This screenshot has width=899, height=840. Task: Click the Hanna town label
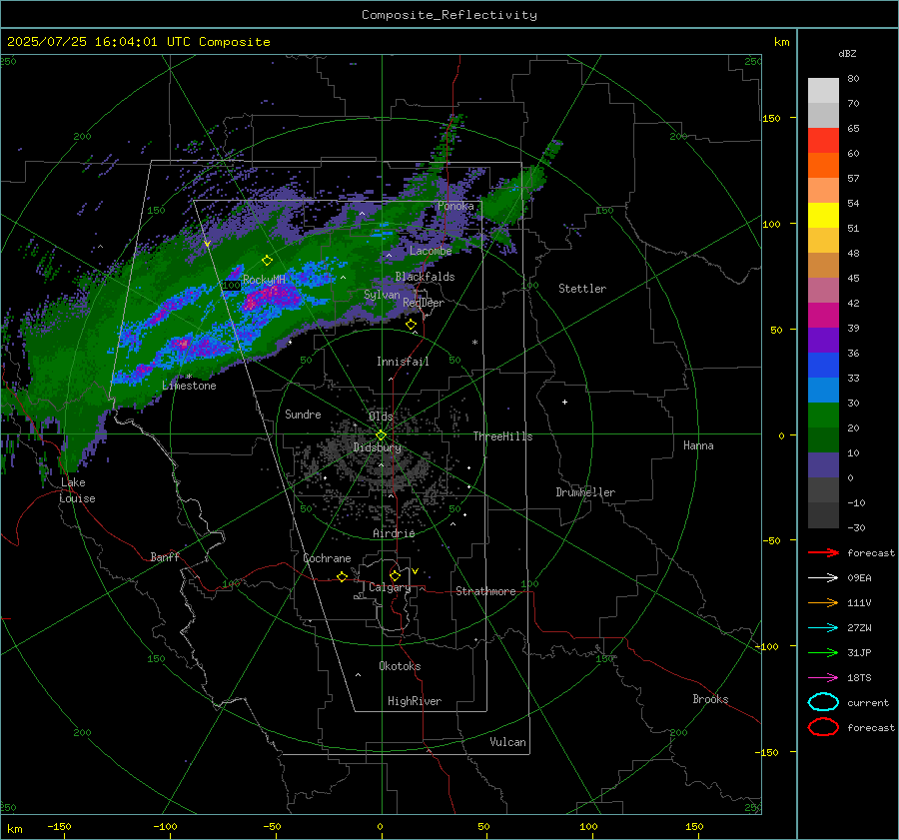click(x=698, y=445)
